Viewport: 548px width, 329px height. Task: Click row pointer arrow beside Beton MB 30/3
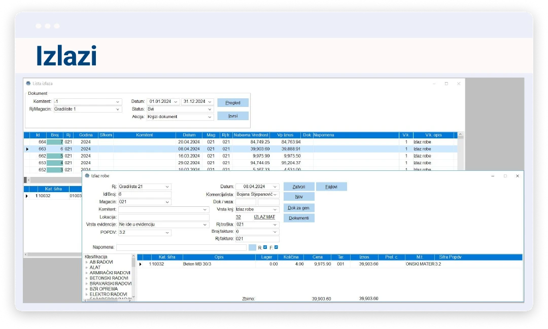(141, 264)
